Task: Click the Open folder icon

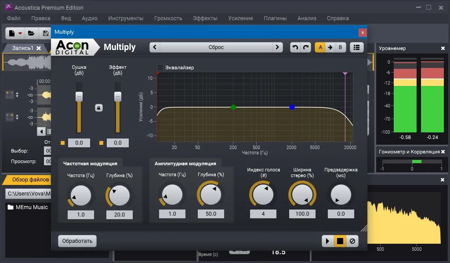Action: coord(31,33)
